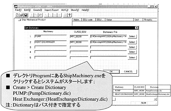Click the BSU code column header
This screenshot has width=171, height=111.
click(88, 20)
